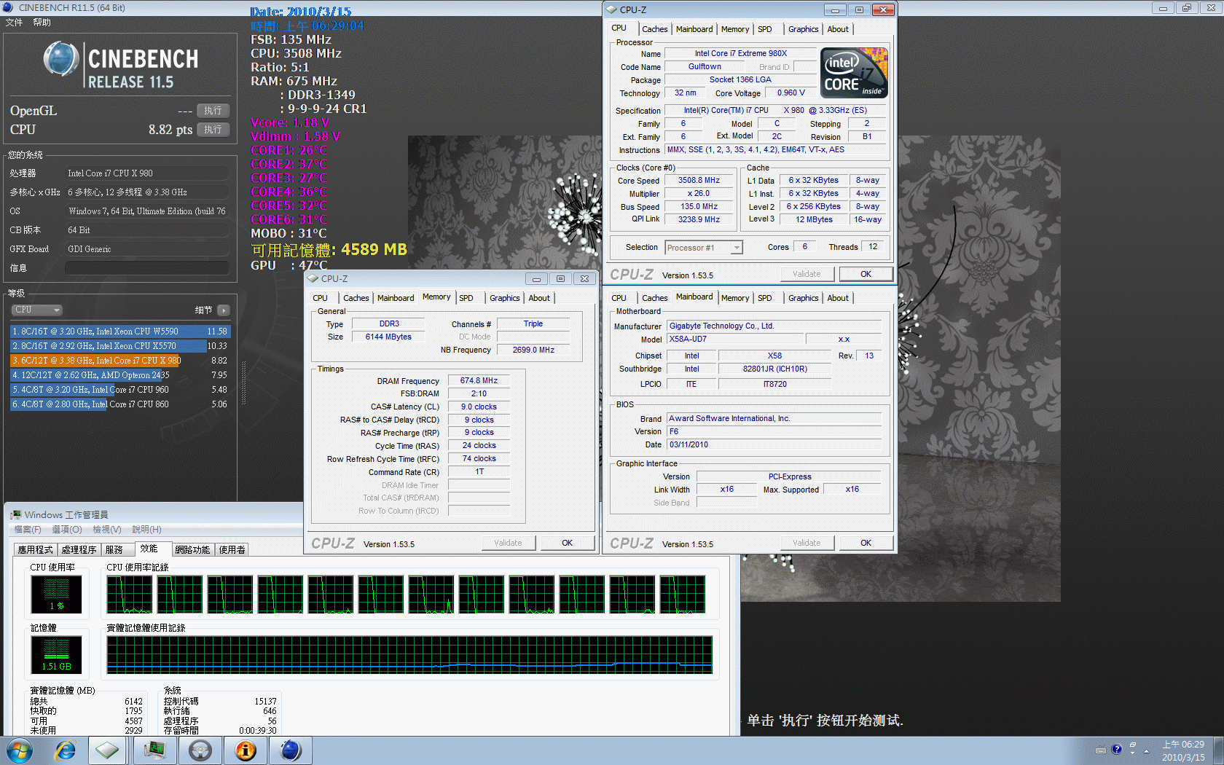Select ranking row Intel Core i7 CPU 860
This screenshot has width=1224, height=765.
click(119, 404)
